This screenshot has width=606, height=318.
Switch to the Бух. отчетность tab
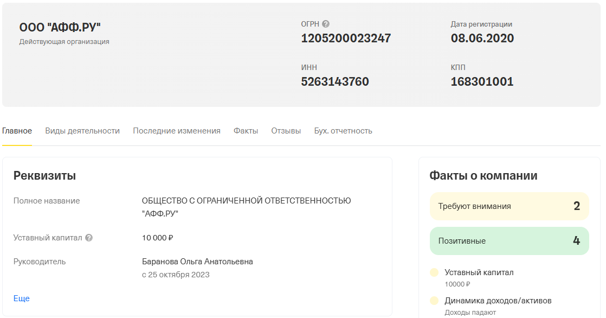coord(343,131)
